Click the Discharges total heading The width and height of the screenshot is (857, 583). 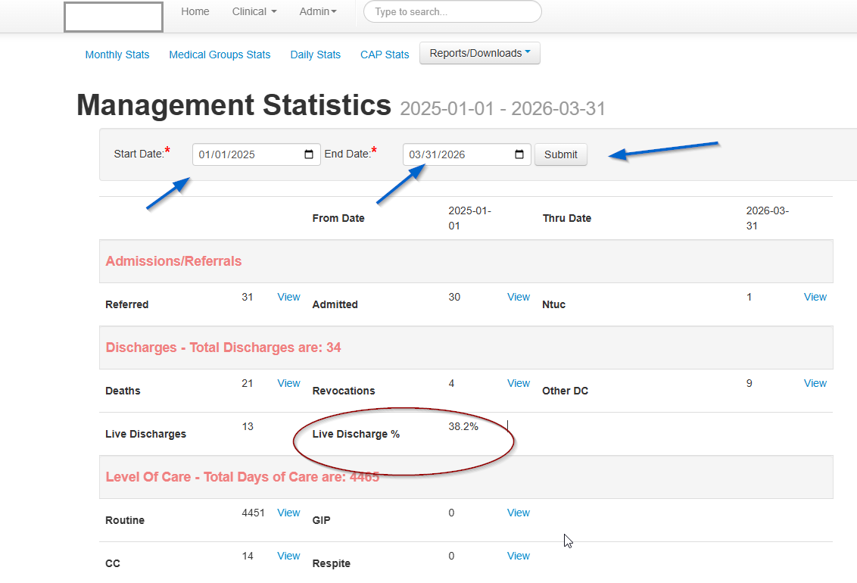(x=223, y=348)
